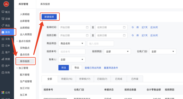Select the 库存 inventory section
Viewport: 183px width, 99px height.
(7, 32)
